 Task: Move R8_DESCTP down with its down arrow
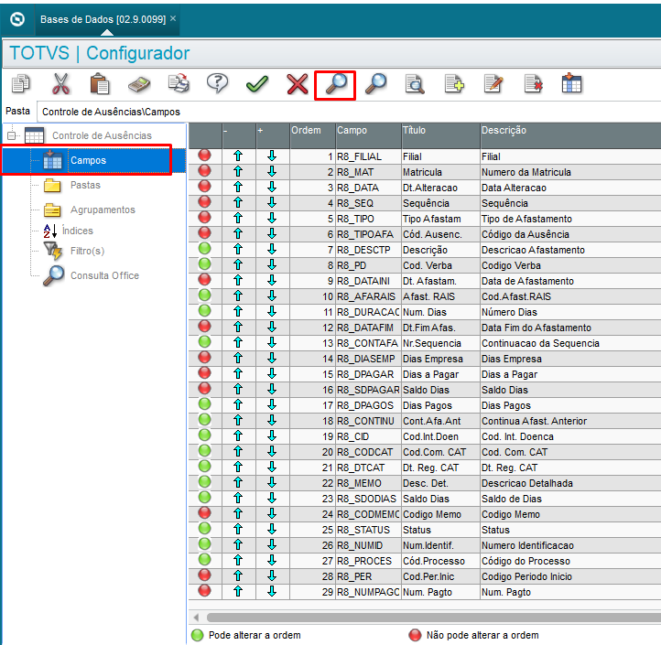click(272, 250)
